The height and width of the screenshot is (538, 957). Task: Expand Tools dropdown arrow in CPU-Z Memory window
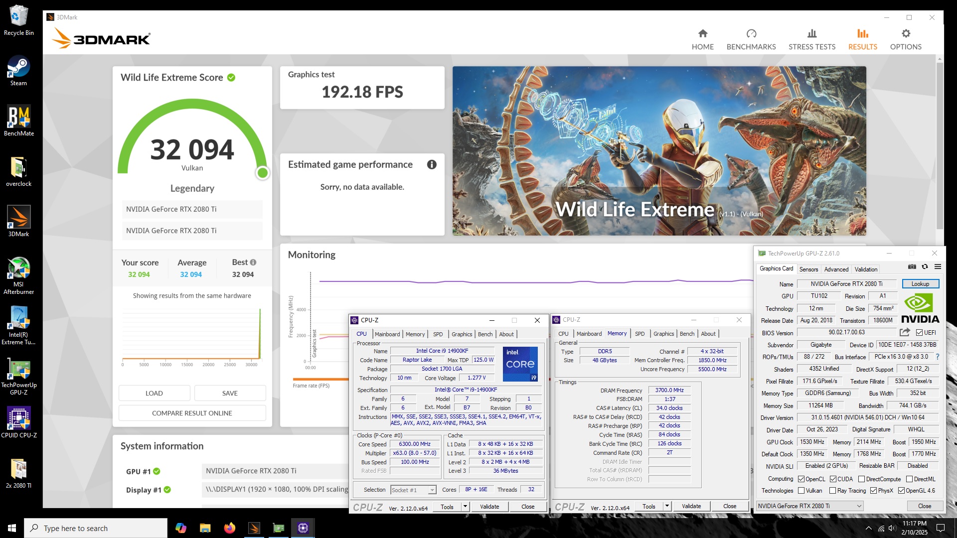pos(666,507)
